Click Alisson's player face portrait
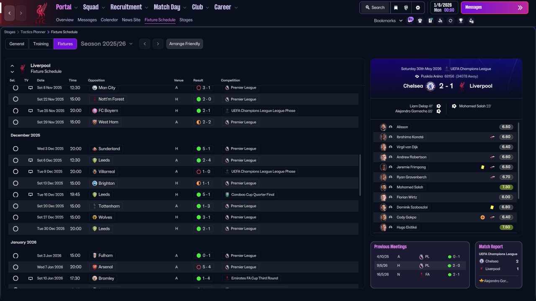Image resolution: width=536 pixels, height=301 pixels. pos(383,127)
